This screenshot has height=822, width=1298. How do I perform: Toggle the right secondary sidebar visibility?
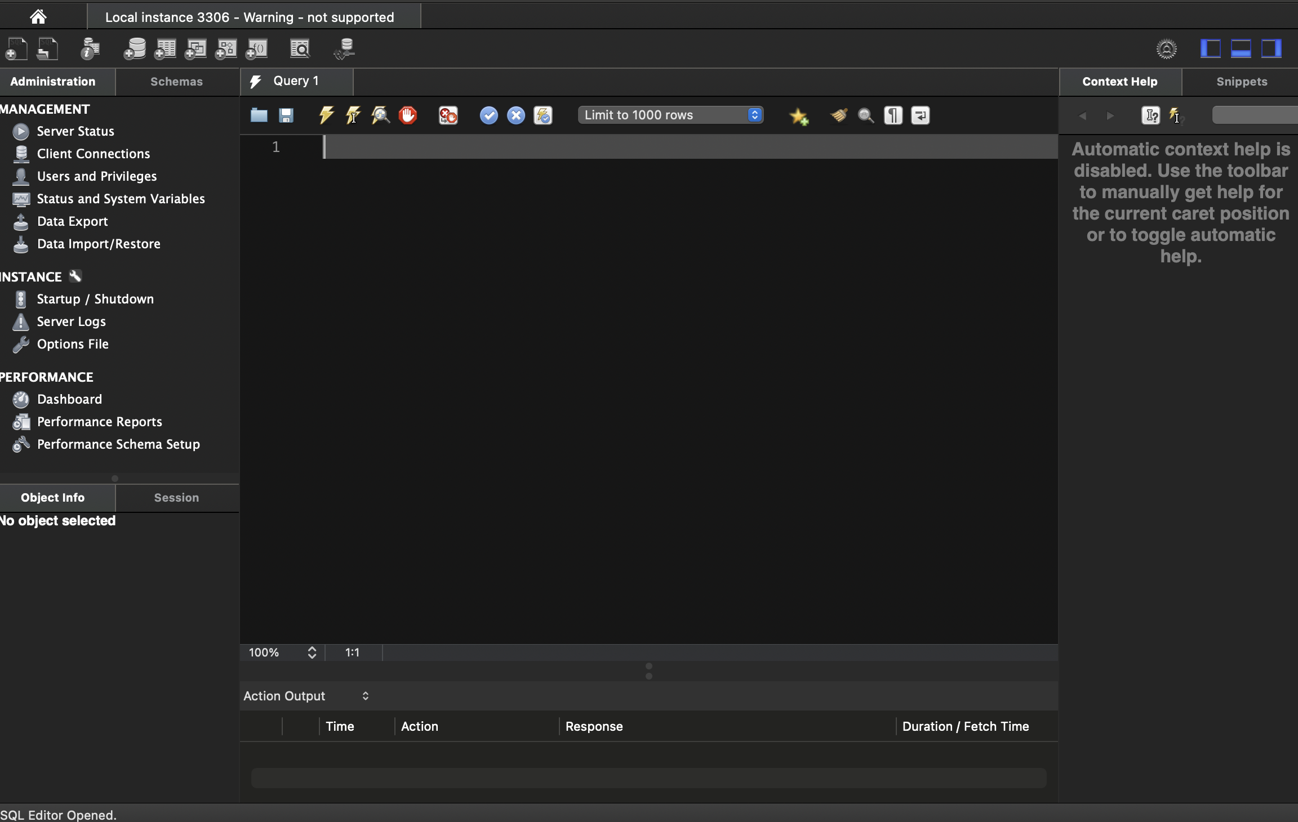[1271, 49]
